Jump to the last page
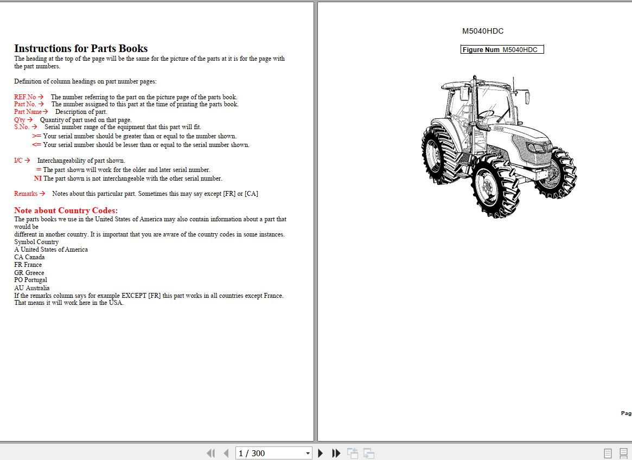This screenshot has height=460, width=632. pyautogui.click(x=336, y=453)
